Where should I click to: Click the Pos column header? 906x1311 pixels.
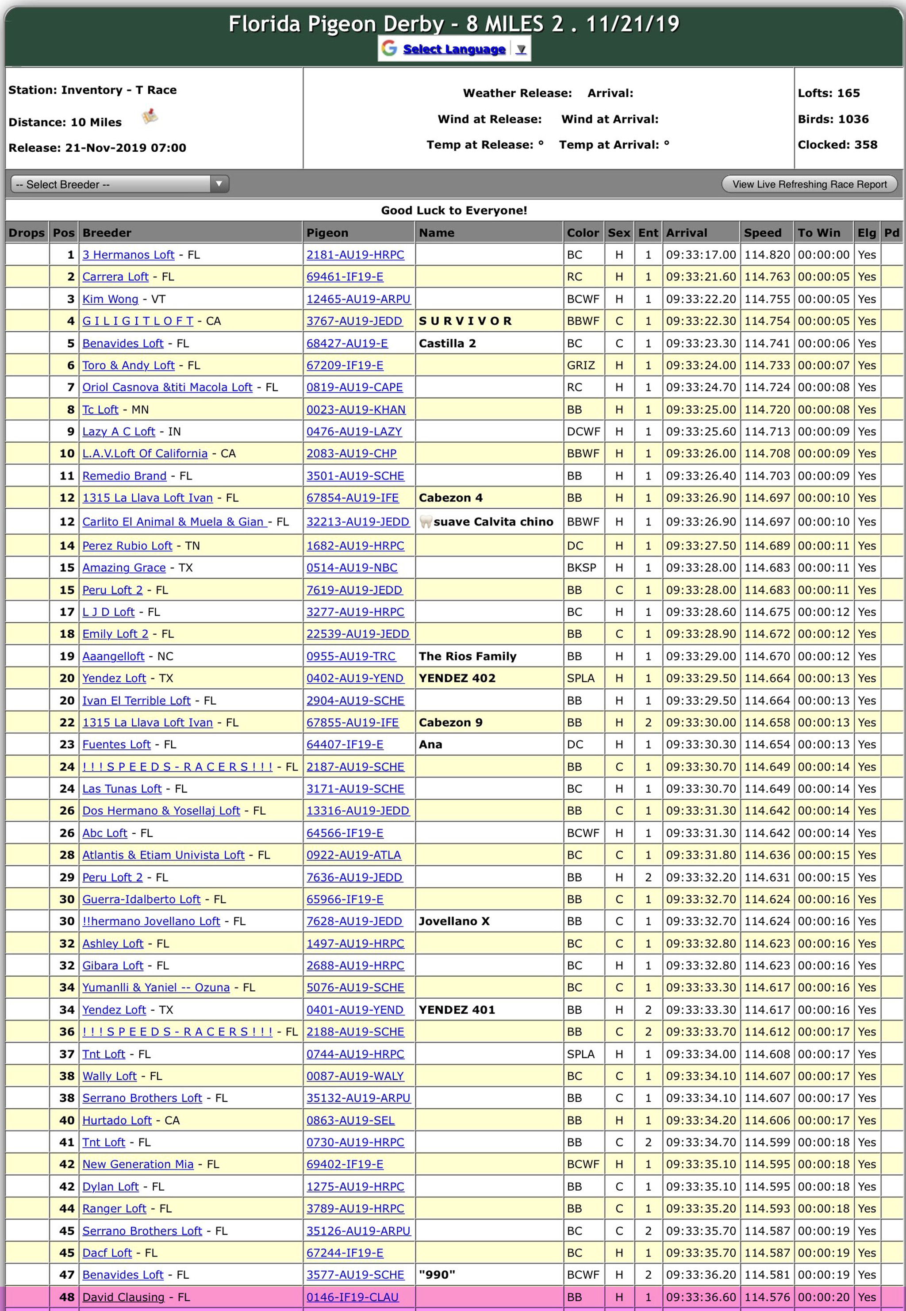64,233
